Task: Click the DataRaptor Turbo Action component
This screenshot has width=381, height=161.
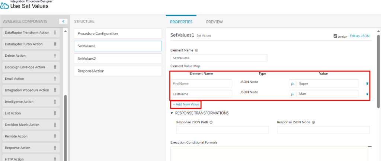Action: click(31, 44)
